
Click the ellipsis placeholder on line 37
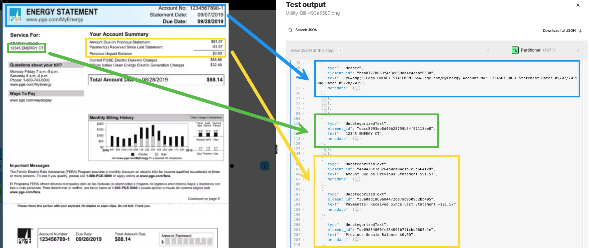pyautogui.click(x=325, y=98)
